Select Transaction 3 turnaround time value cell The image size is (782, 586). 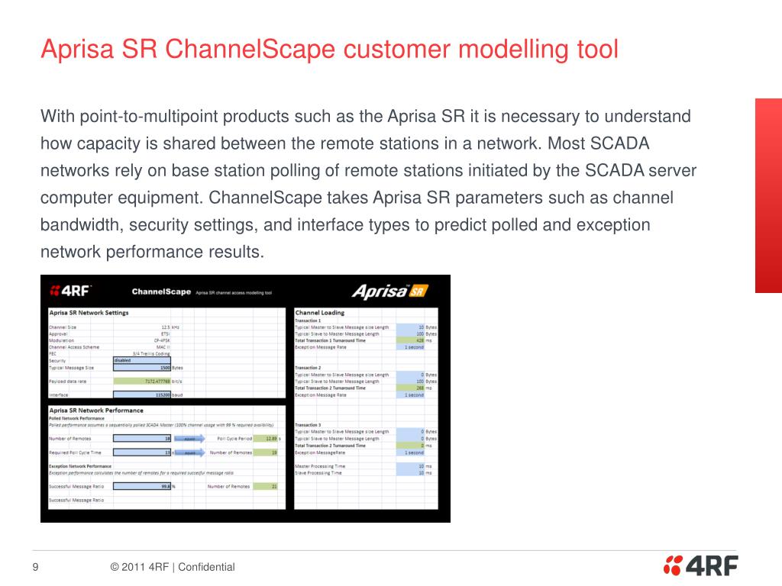click(410, 446)
